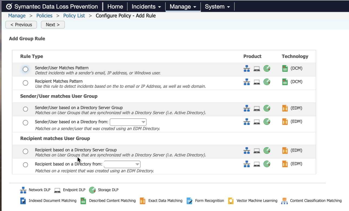This screenshot has height=211, width=349.
Task: Open the Manage menu
Action: pyautogui.click(x=183, y=6)
